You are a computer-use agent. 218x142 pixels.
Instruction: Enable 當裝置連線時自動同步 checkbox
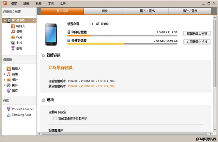coord(55,118)
